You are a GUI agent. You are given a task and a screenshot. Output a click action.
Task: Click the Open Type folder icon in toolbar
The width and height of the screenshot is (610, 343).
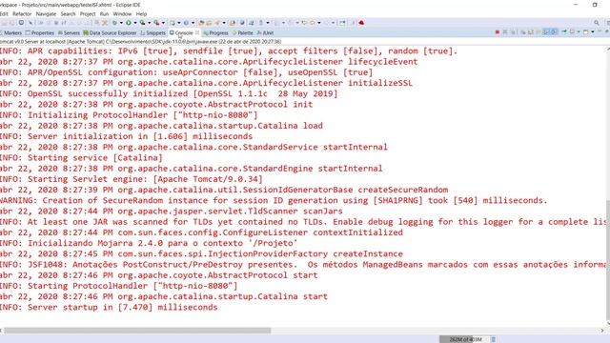[201, 23]
